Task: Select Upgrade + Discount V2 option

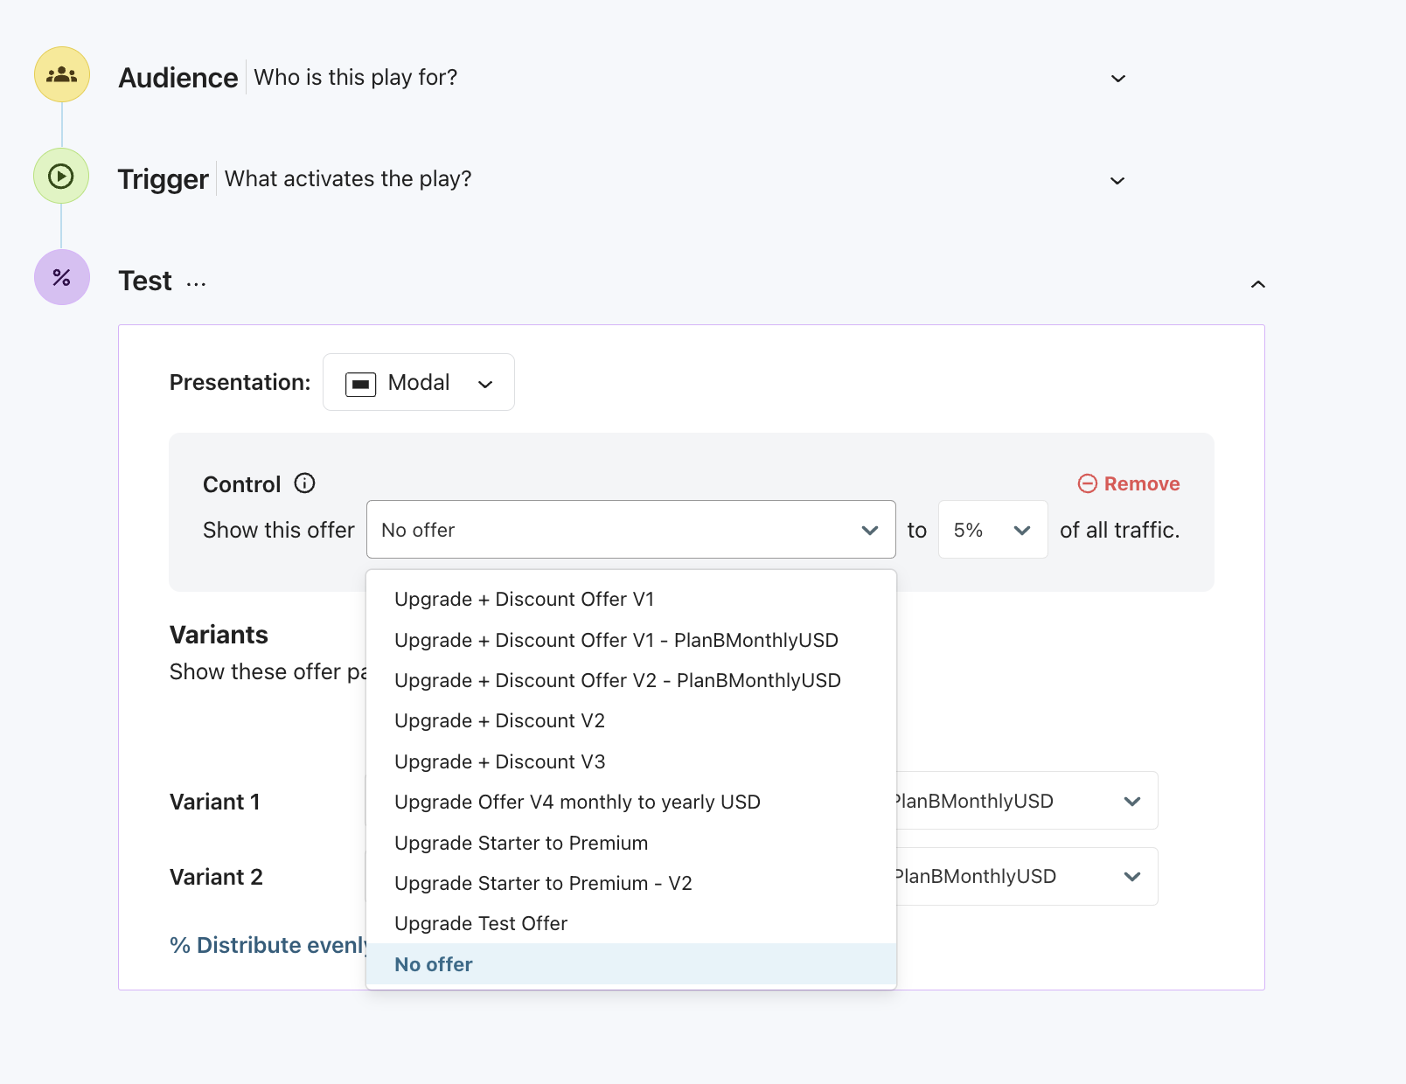Action: pos(631,721)
